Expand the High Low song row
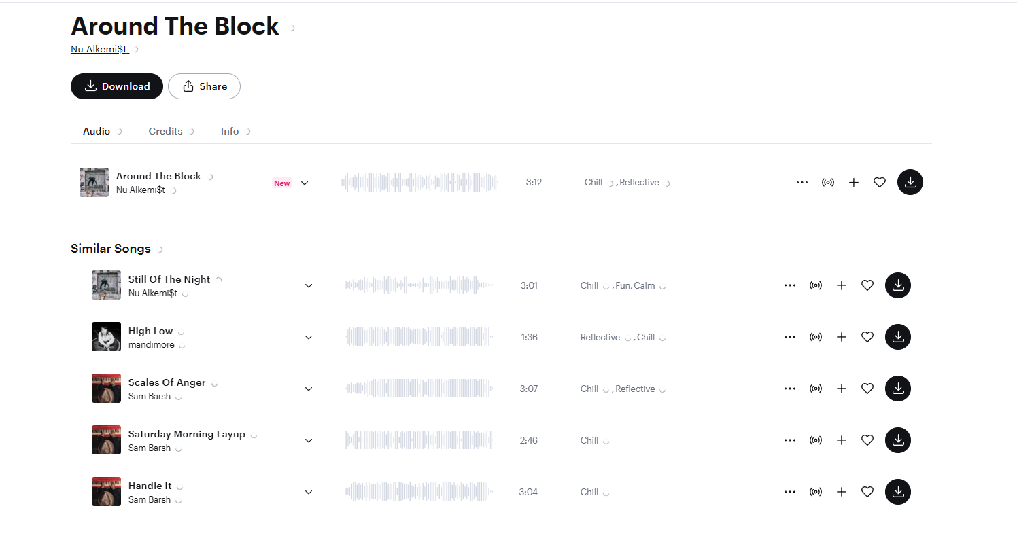Screen dimensions: 1017x555 point(308,336)
